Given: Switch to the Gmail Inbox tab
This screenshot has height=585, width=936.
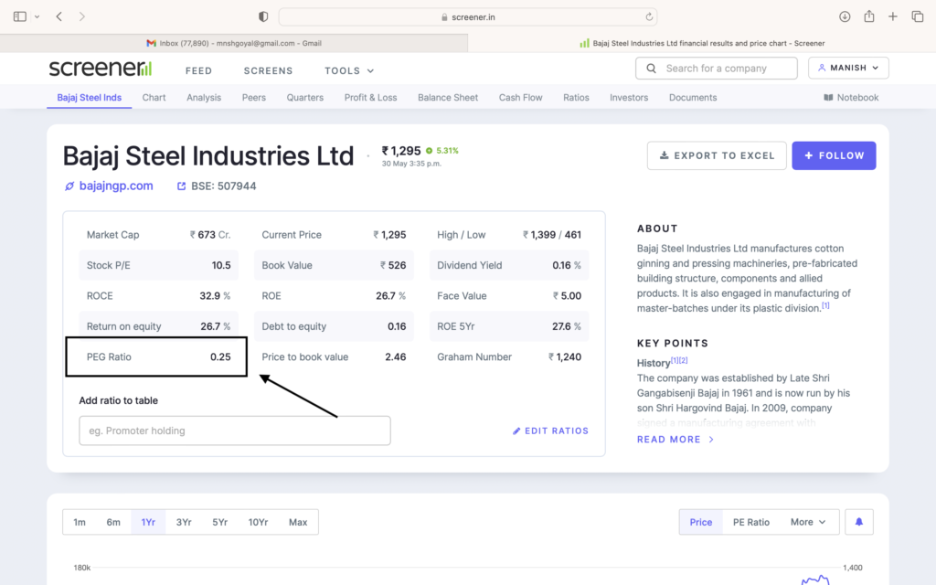Looking at the screenshot, I should (x=234, y=43).
